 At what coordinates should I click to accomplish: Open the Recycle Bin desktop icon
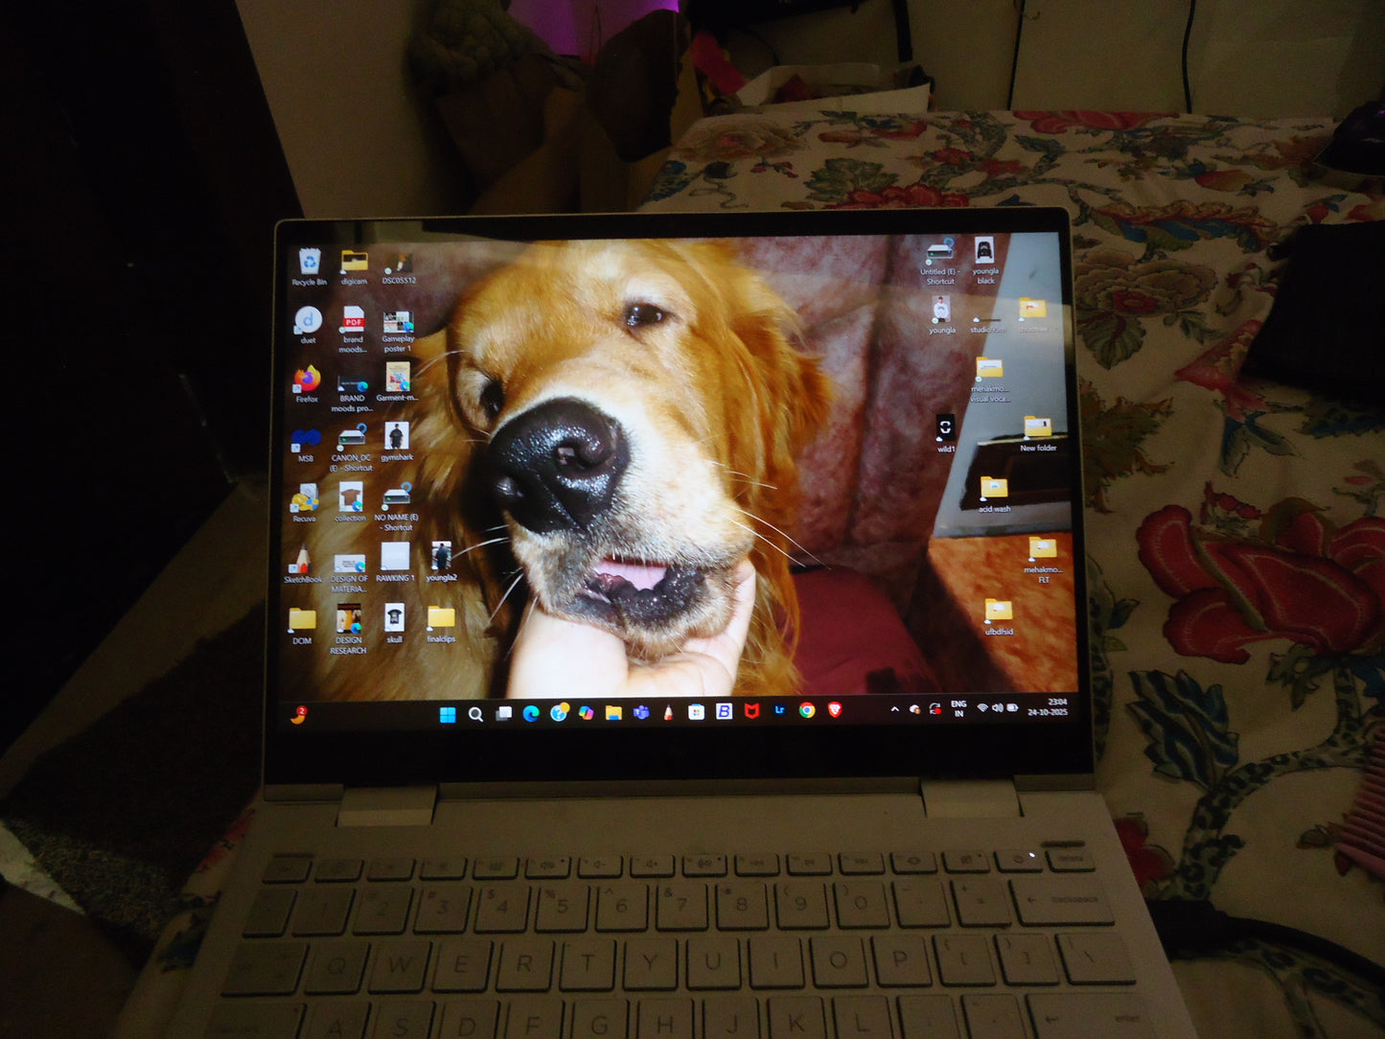point(309,266)
